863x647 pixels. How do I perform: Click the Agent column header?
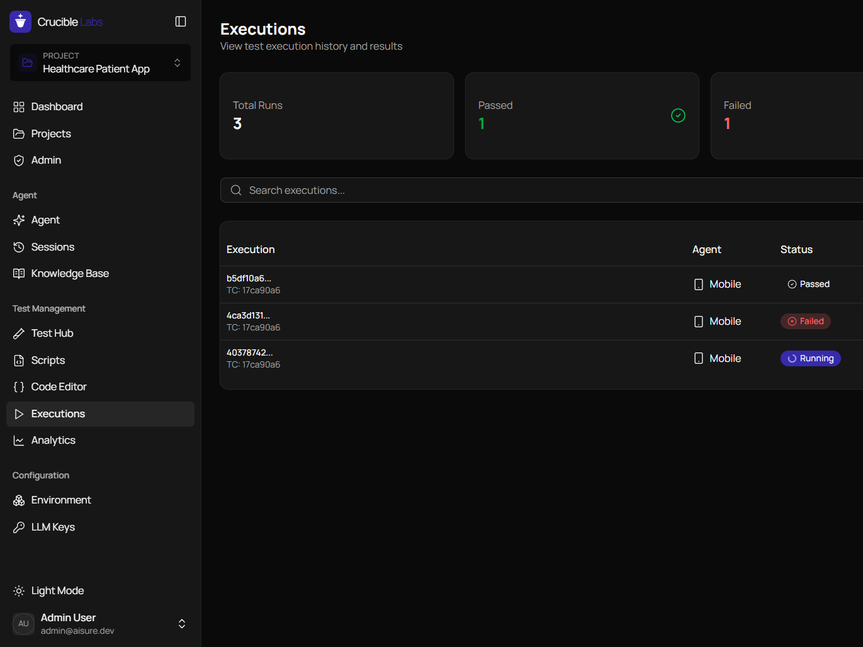[x=707, y=250]
